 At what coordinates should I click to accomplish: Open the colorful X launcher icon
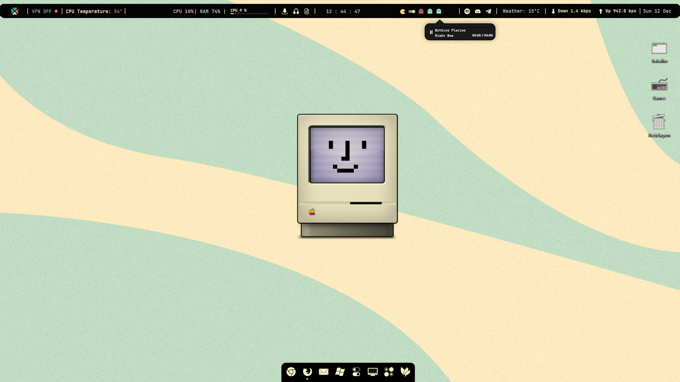click(15, 11)
